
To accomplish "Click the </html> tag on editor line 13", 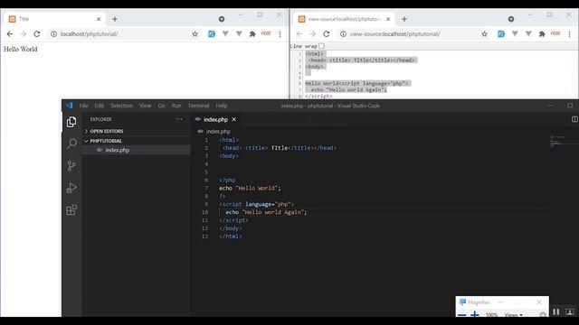I will tap(231, 237).
